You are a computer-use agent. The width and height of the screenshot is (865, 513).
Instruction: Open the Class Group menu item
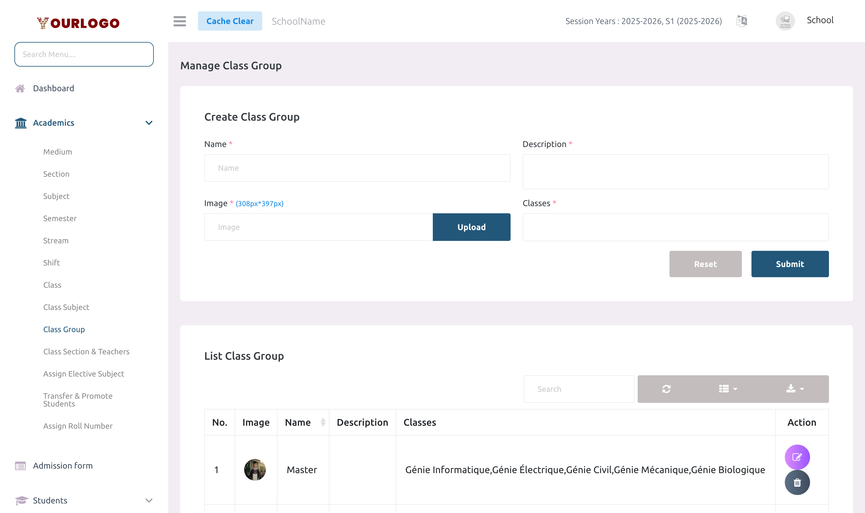tap(64, 329)
